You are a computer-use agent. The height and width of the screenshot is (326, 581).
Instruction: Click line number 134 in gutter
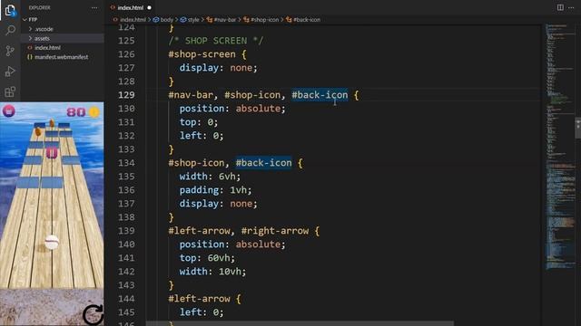[x=126, y=163]
